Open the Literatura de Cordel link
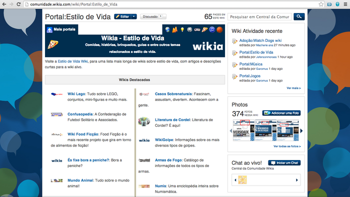 (x=172, y=120)
